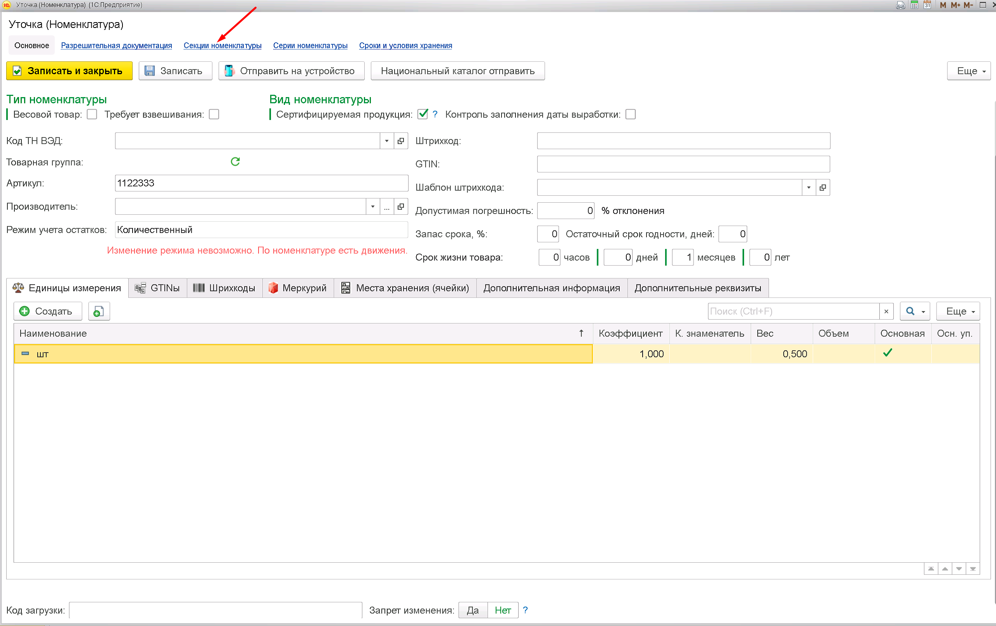Screen dimensions: 996x626
Task: Click the месяцев value field in Срок жизни
Action: [x=683, y=257]
